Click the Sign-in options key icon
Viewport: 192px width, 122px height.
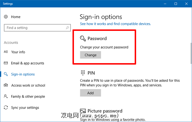point(6,74)
